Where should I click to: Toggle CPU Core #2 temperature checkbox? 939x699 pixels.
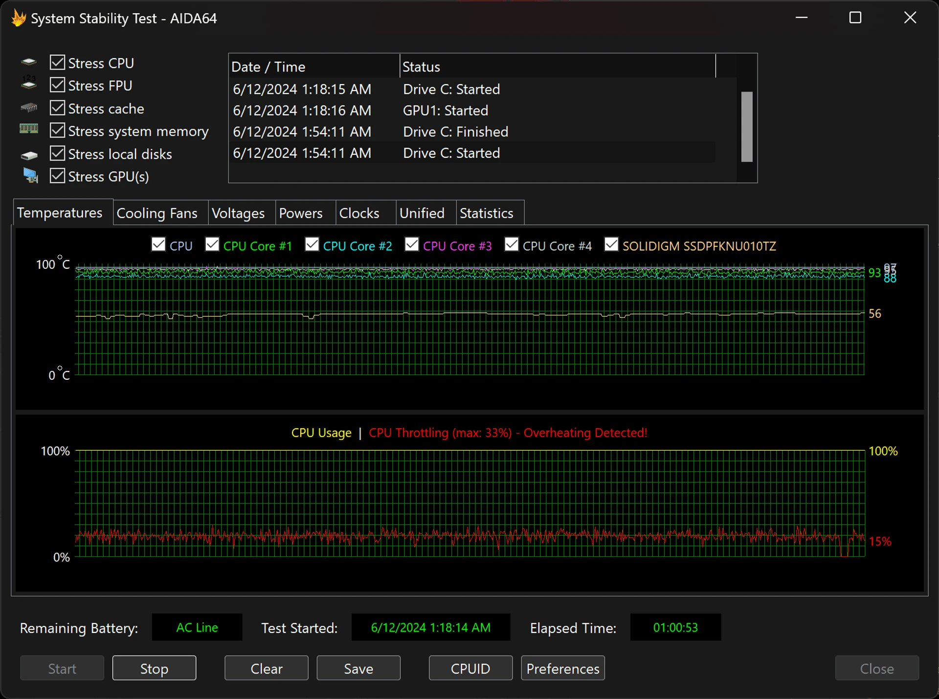[x=312, y=244]
